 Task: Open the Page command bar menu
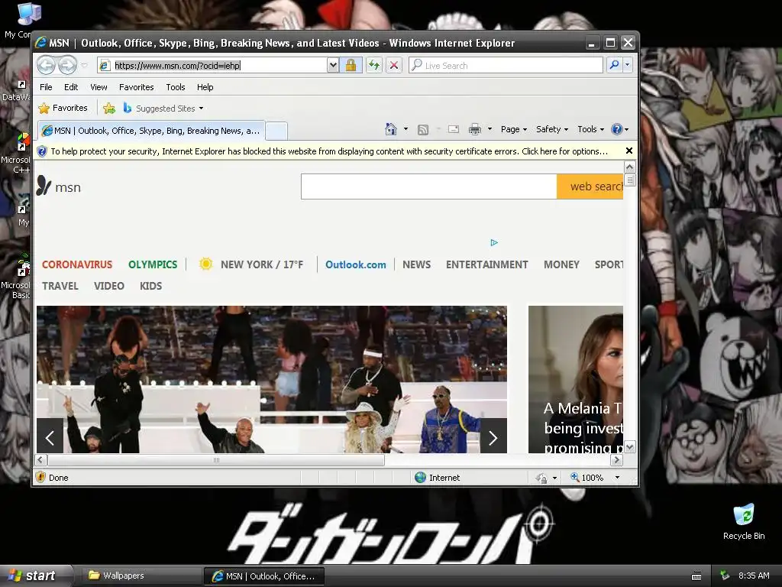tap(514, 129)
